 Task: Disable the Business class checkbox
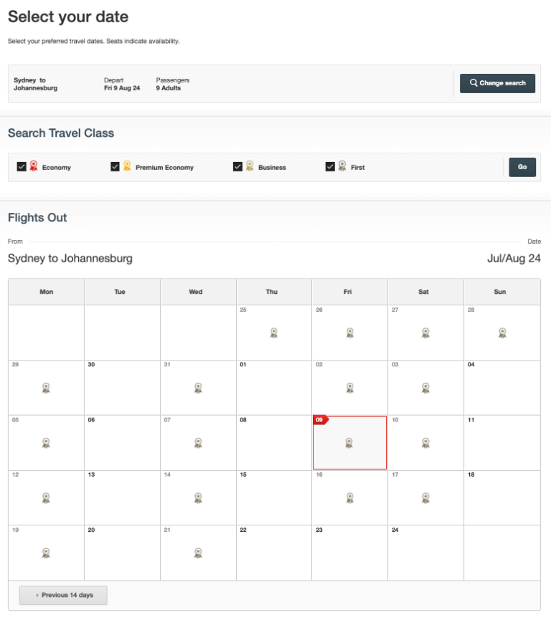pos(237,166)
